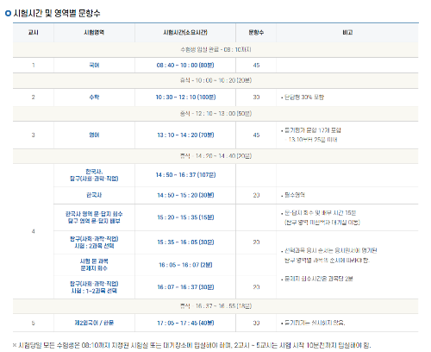Click the blue circle bullet before the heading
The image size is (431, 352).
[8, 13]
